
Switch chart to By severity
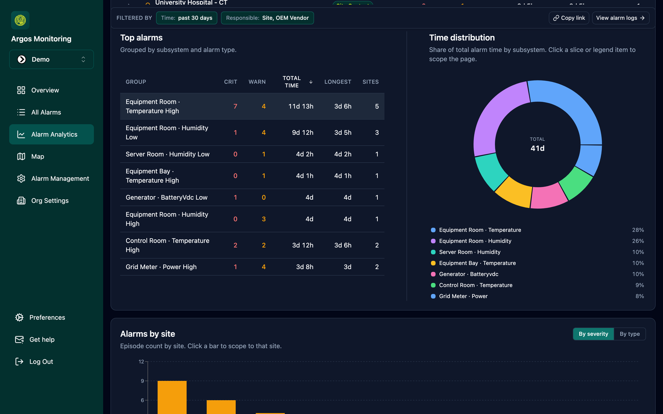click(593, 334)
